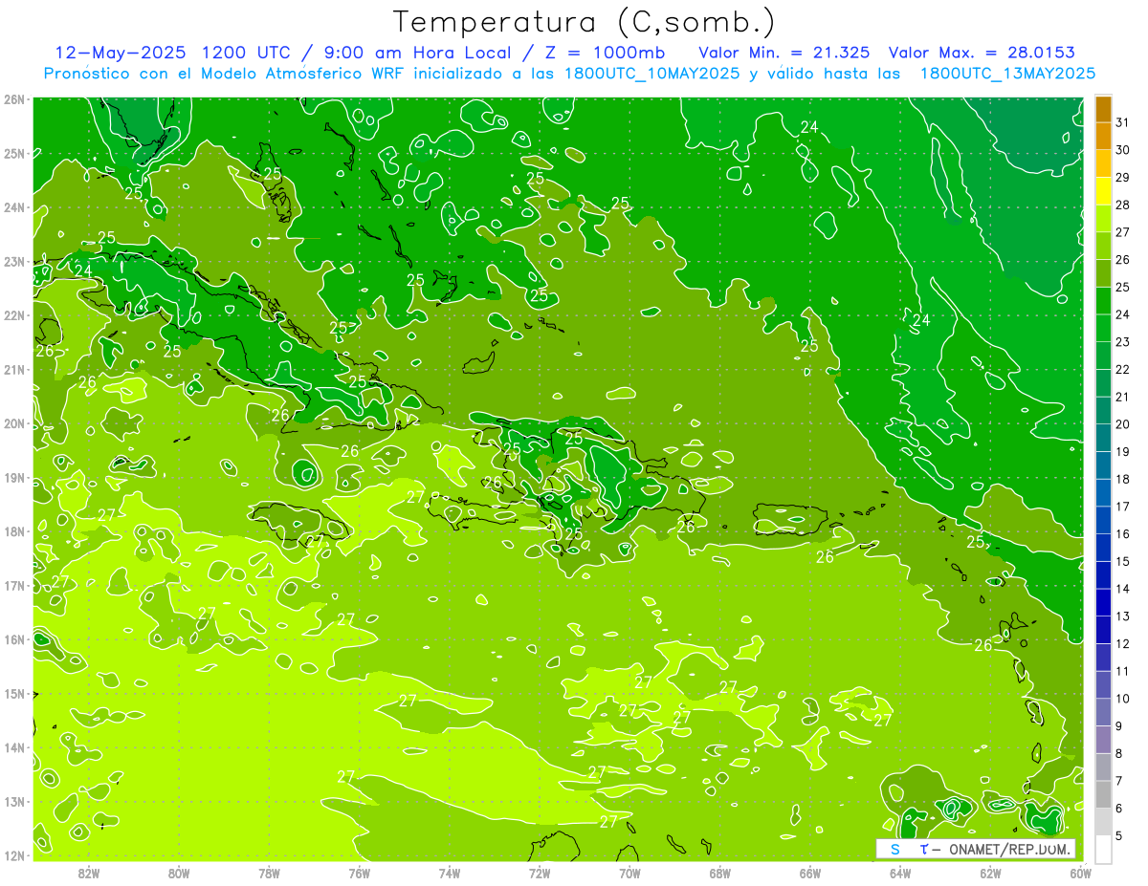1148x886 pixels.
Task: Click the "82W" longitude axis label
Action: 89,872
